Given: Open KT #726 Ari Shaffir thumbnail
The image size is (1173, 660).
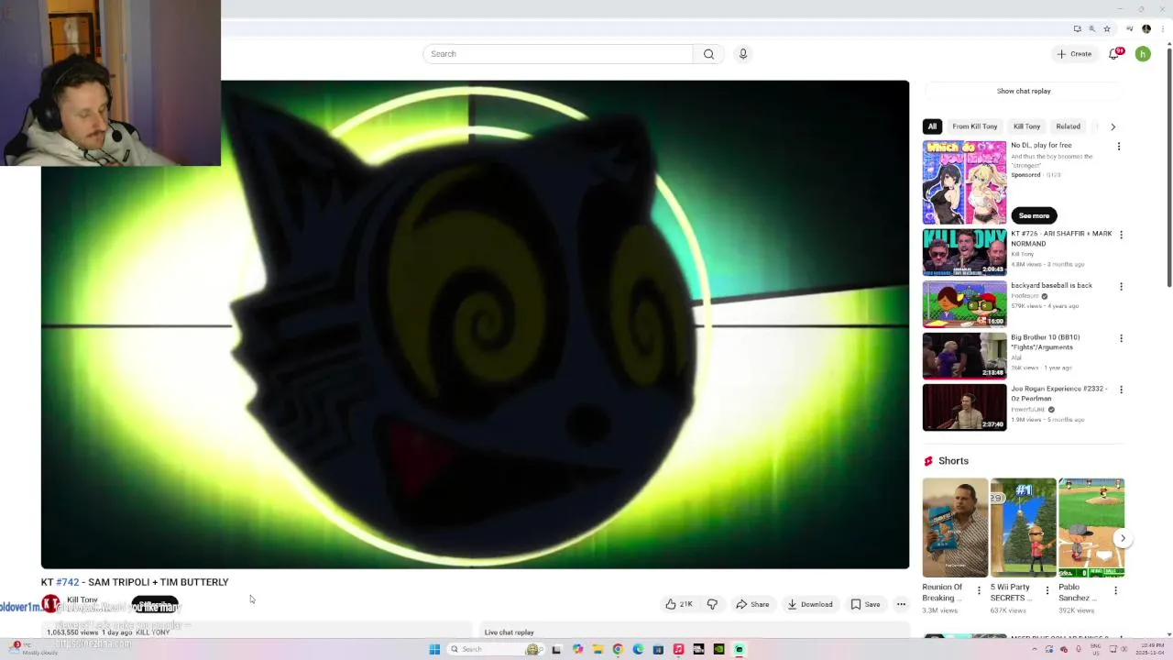Looking at the screenshot, I should pos(964,252).
